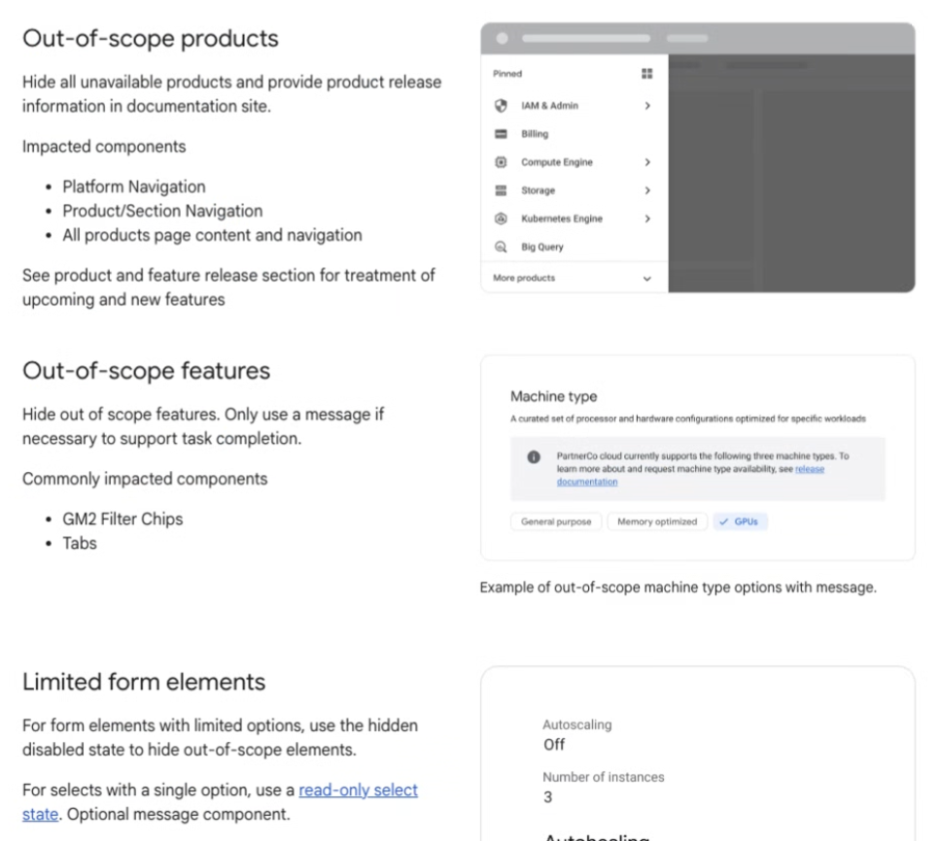This screenshot has width=941, height=841.
Task: Click the Out-of-scope features heading
Action: (x=147, y=370)
